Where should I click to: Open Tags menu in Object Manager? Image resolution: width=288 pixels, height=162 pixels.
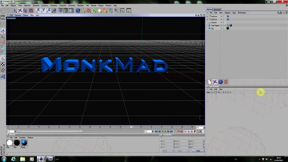(x=234, y=13)
